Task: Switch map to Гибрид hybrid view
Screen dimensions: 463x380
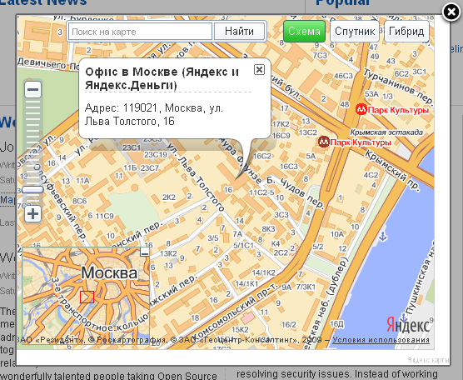Action: (406, 31)
